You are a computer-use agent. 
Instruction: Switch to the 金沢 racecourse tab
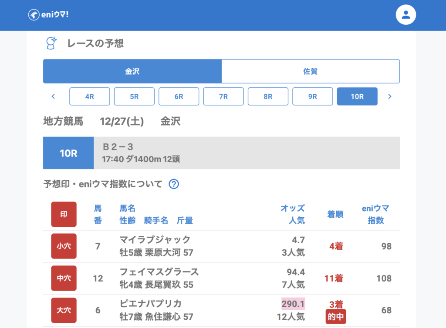[x=132, y=71]
